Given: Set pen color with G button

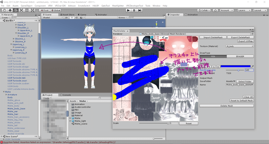Looking at the screenshot, I should 214,67.
